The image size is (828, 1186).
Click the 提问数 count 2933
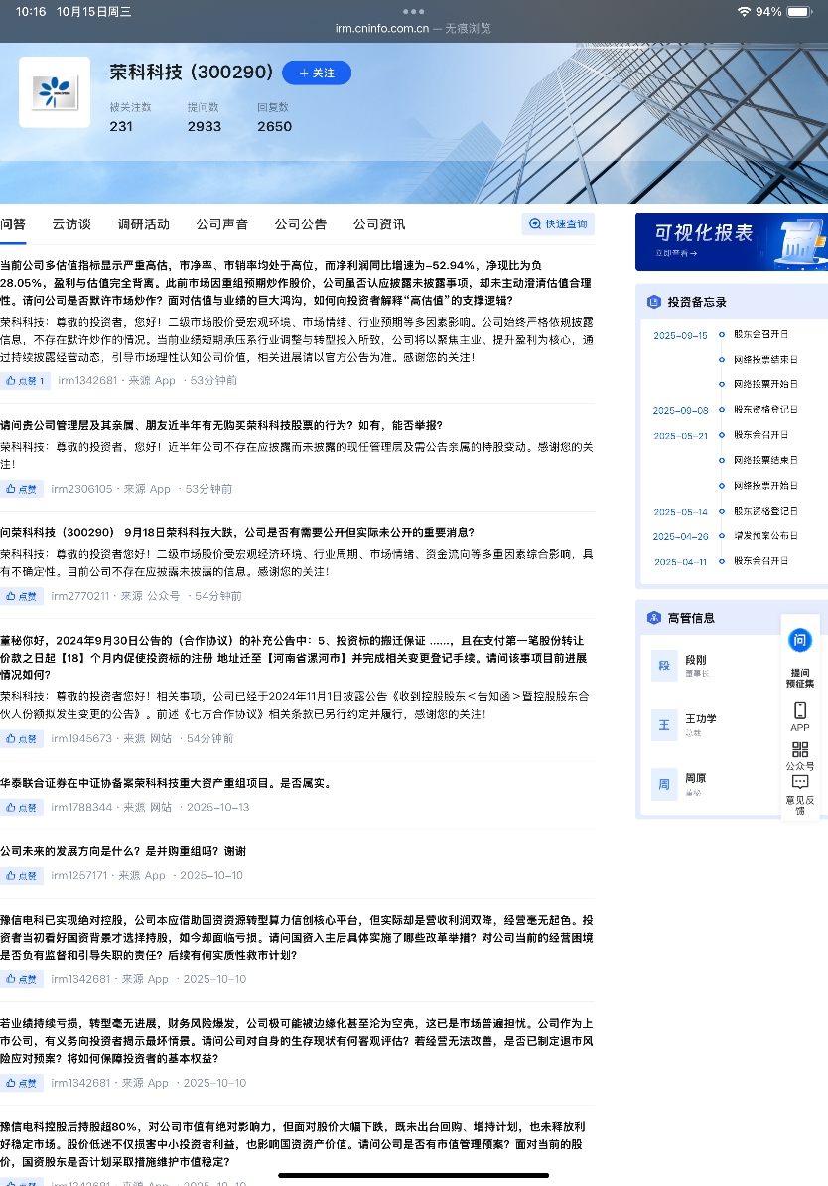click(x=205, y=126)
